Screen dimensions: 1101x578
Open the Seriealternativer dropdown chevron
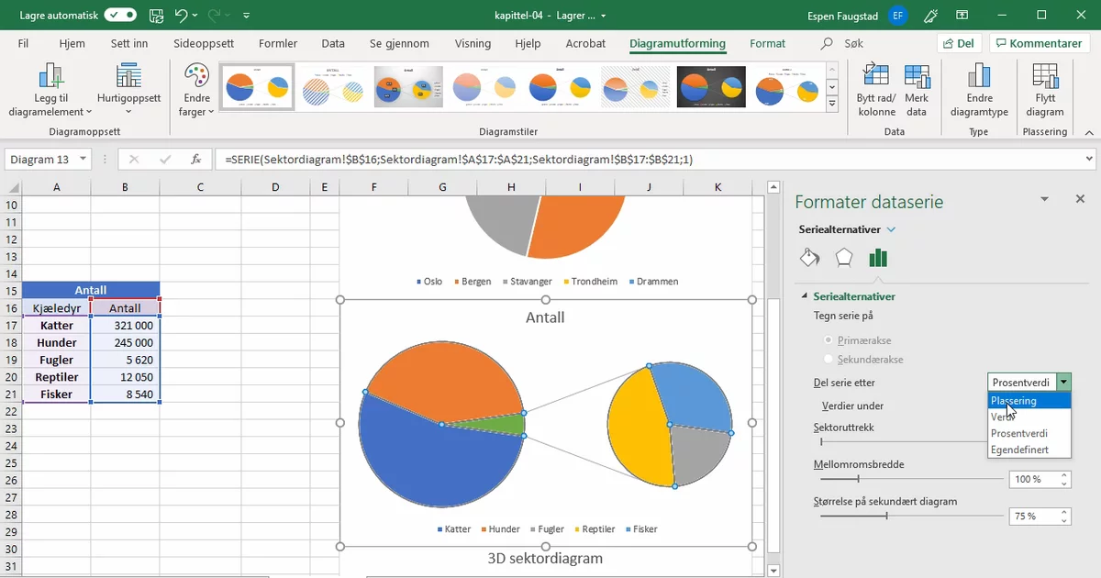point(891,229)
